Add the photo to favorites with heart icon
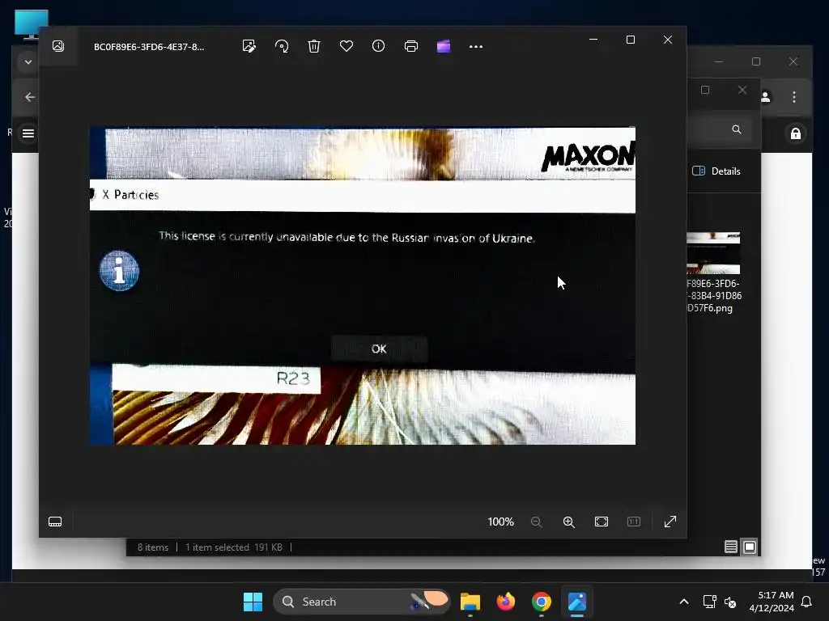This screenshot has width=829, height=621. coord(346,46)
